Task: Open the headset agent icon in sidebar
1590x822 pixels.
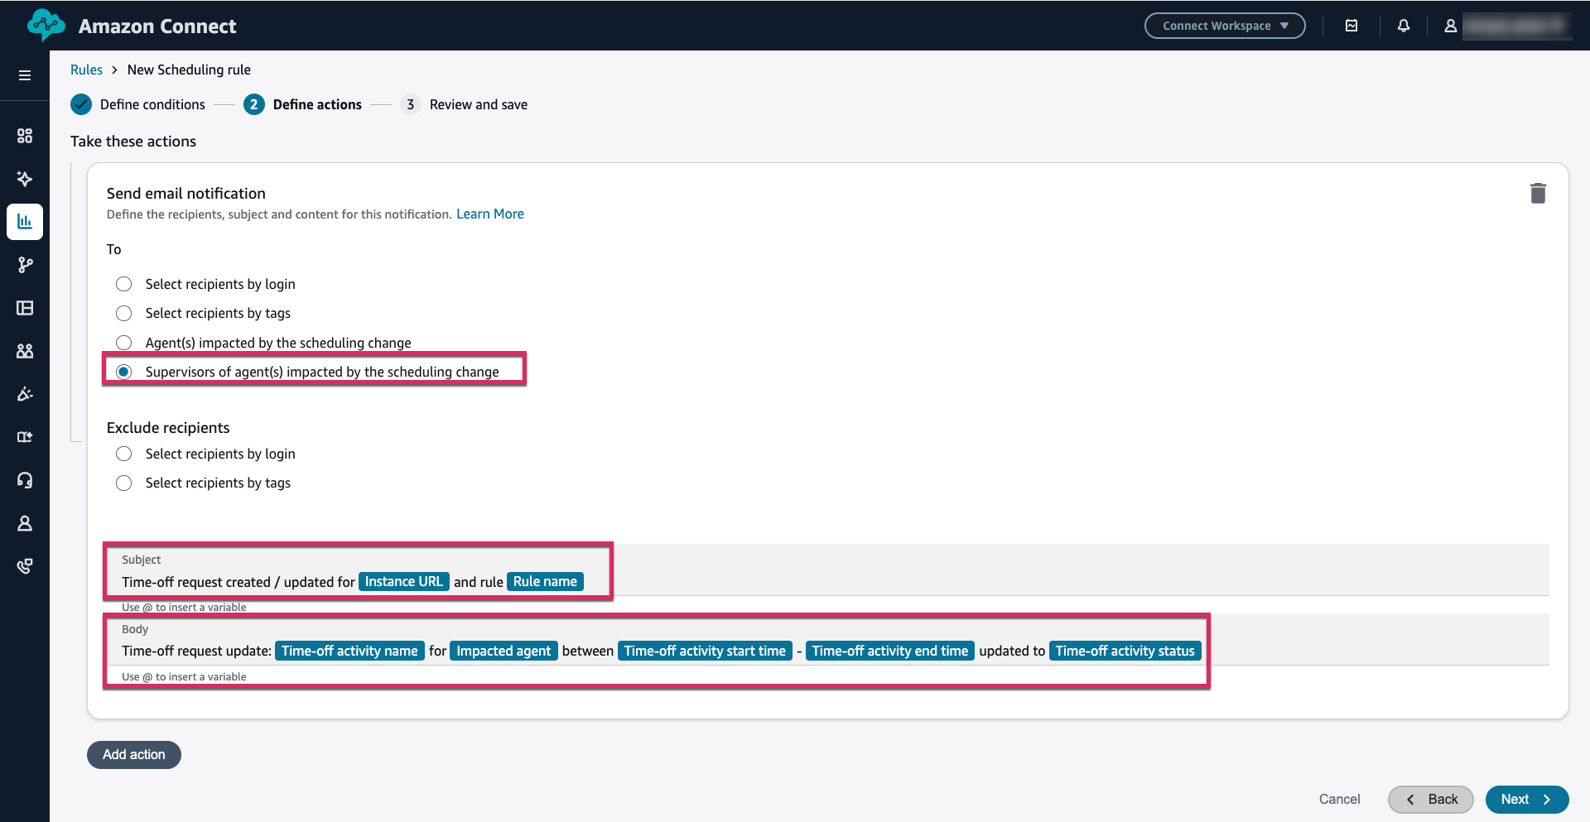Action: [x=25, y=480]
